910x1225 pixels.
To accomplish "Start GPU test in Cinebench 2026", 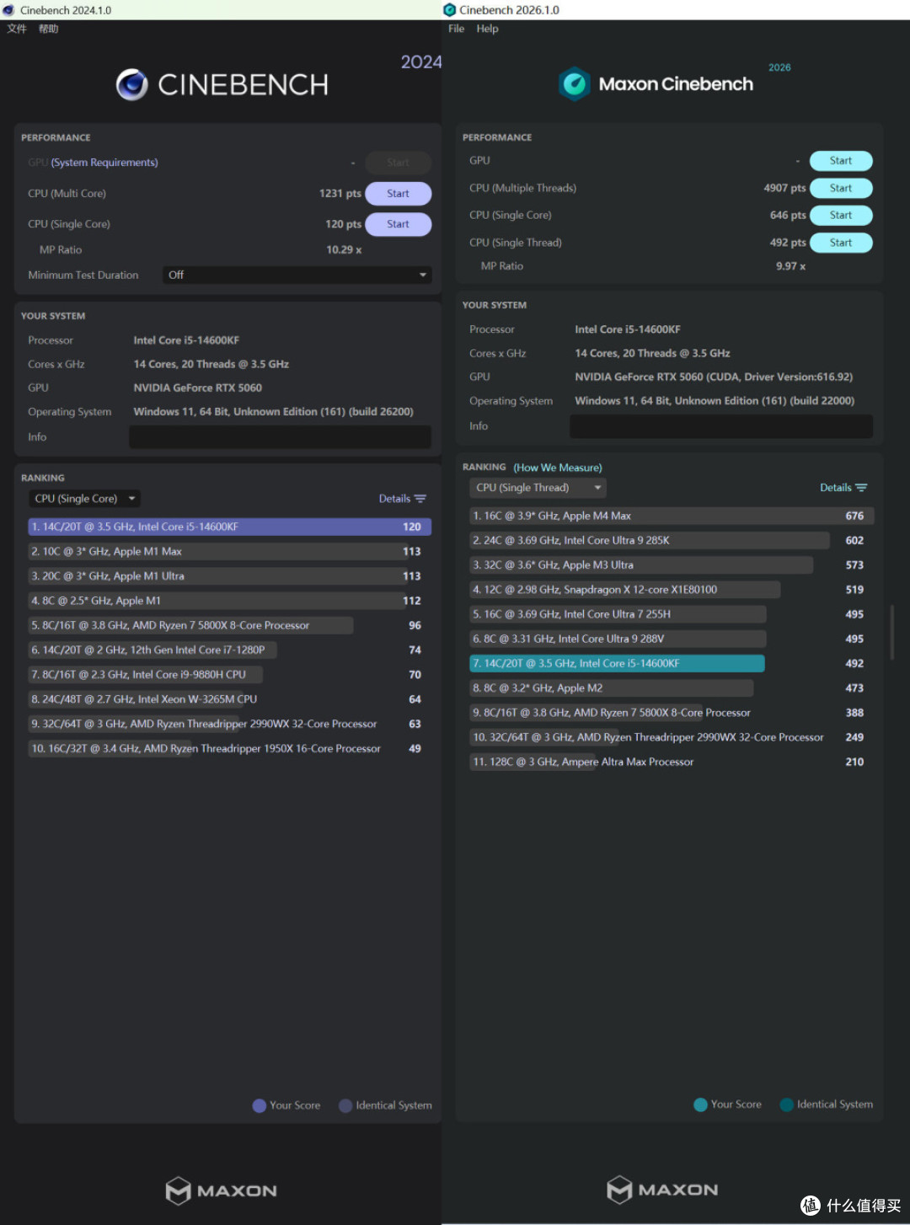I will tap(841, 161).
